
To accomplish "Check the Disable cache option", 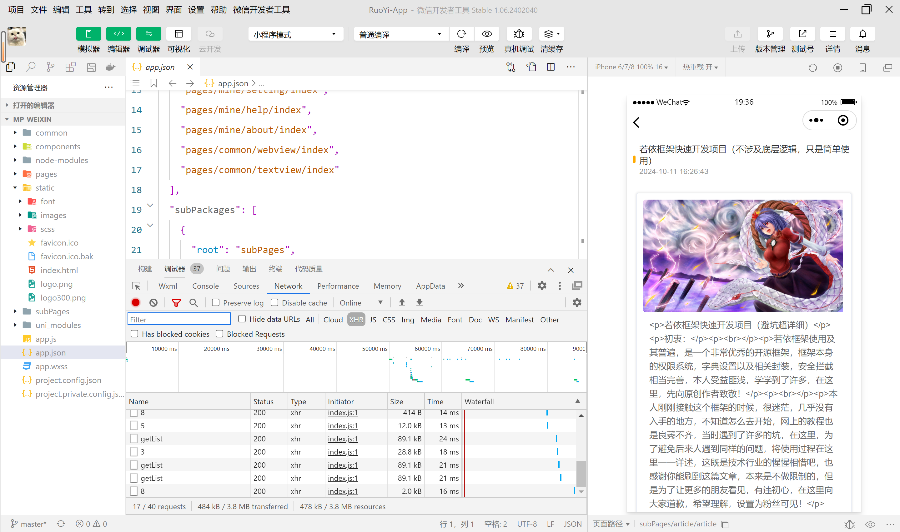I will (274, 303).
